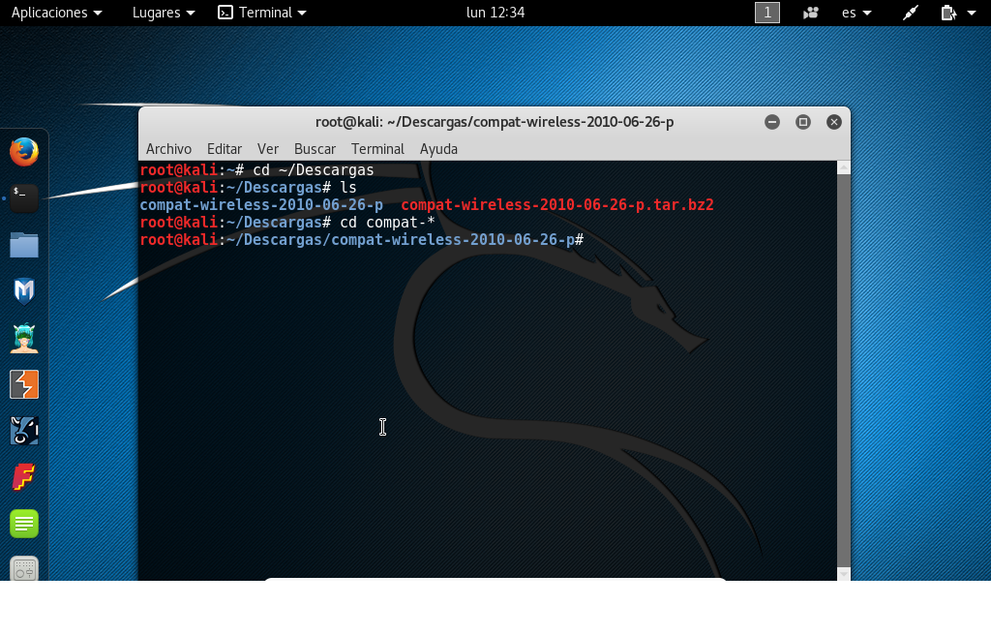Click the terminal vertical scrollbar thumb
This screenshot has width=991, height=635.
(x=844, y=371)
